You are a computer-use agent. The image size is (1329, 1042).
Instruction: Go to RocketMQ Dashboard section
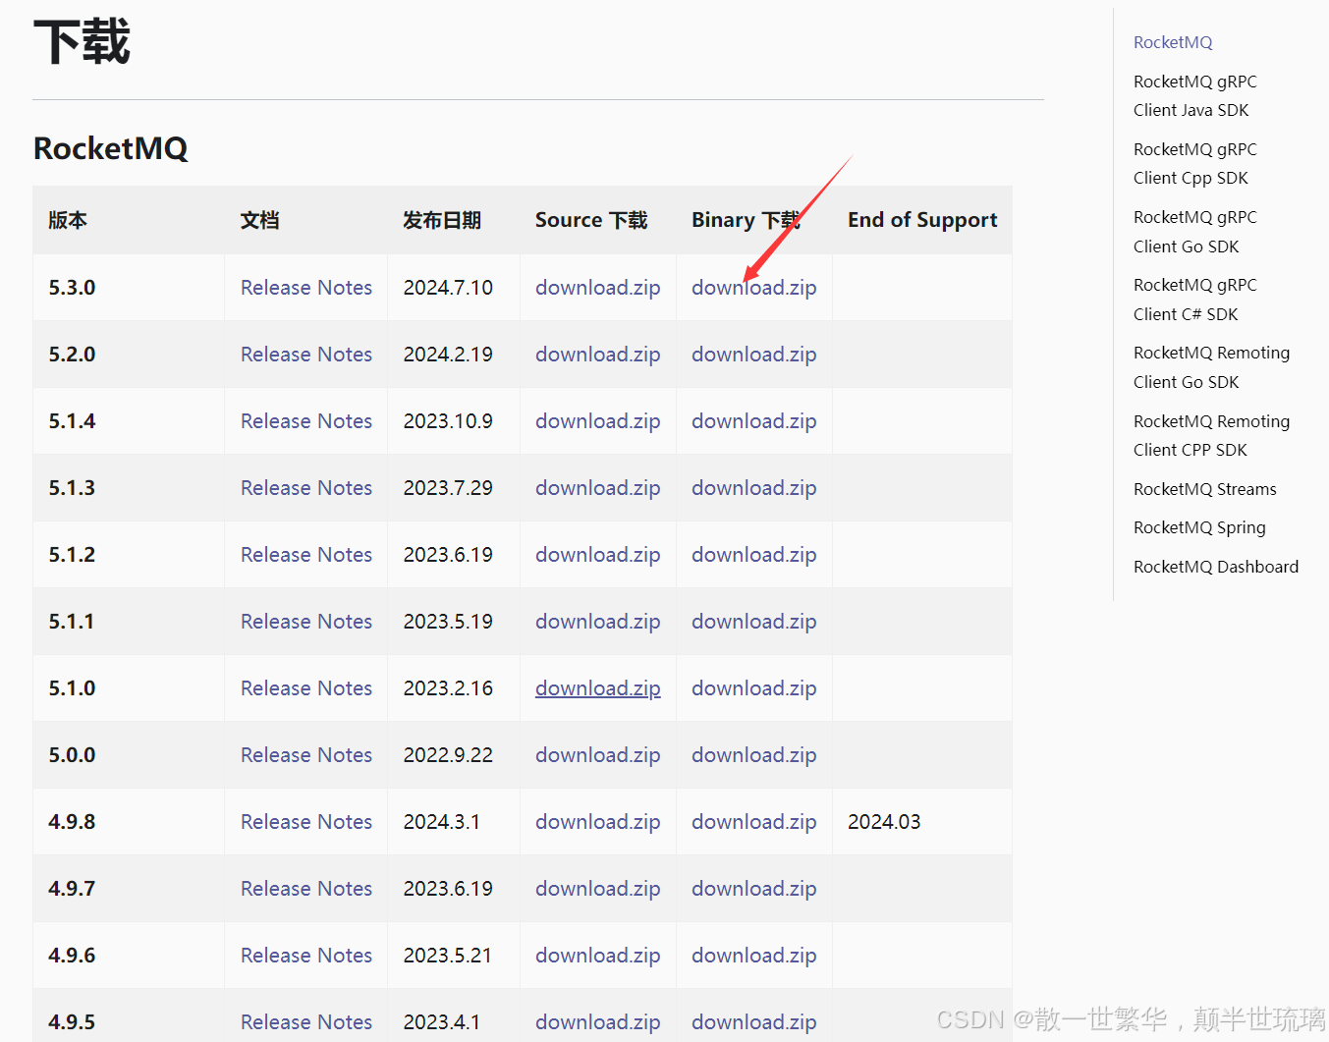point(1216,567)
